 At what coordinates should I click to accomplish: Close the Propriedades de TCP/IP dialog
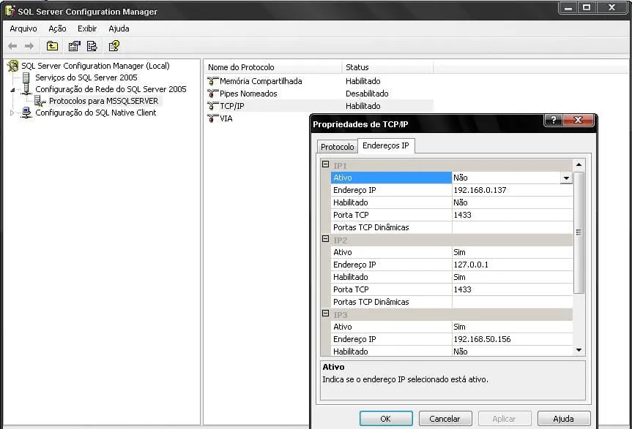[578, 120]
